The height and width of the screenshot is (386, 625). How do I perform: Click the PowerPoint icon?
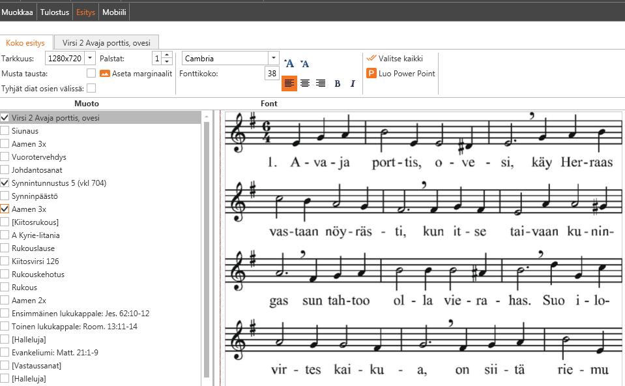click(371, 74)
